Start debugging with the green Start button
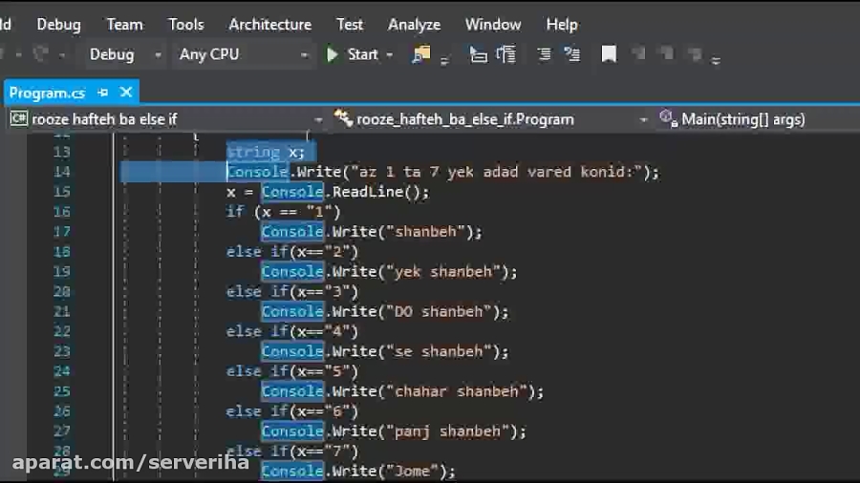The image size is (860, 483). 352,54
